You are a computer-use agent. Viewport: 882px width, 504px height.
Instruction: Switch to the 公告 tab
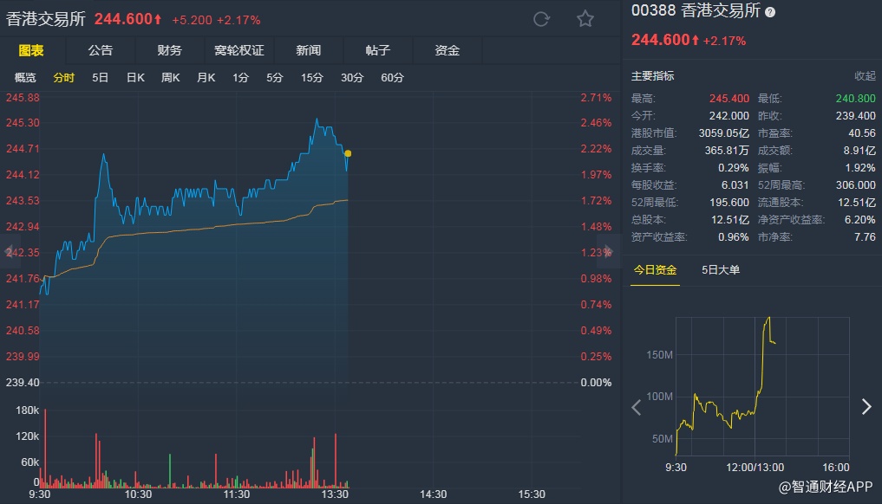click(100, 51)
